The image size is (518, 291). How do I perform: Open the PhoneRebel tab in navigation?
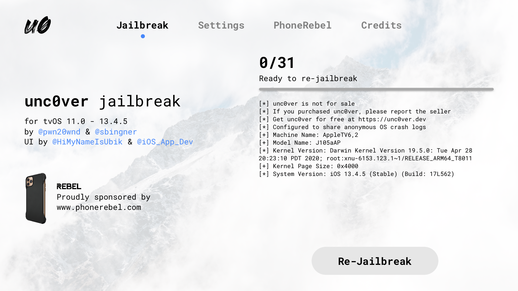(x=303, y=25)
